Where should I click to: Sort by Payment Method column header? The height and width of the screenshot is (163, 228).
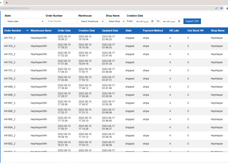click(x=153, y=31)
